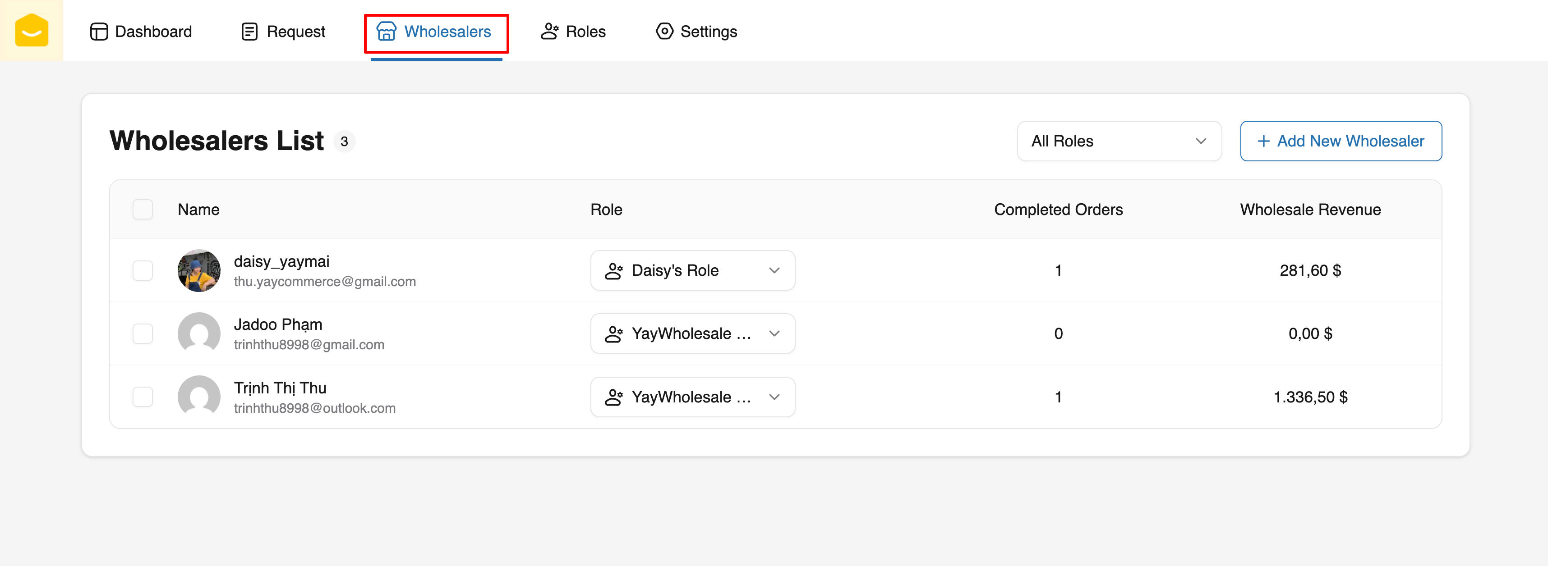Click the Settings gear icon
Image resolution: width=1548 pixels, height=566 pixels.
(664, 31)
